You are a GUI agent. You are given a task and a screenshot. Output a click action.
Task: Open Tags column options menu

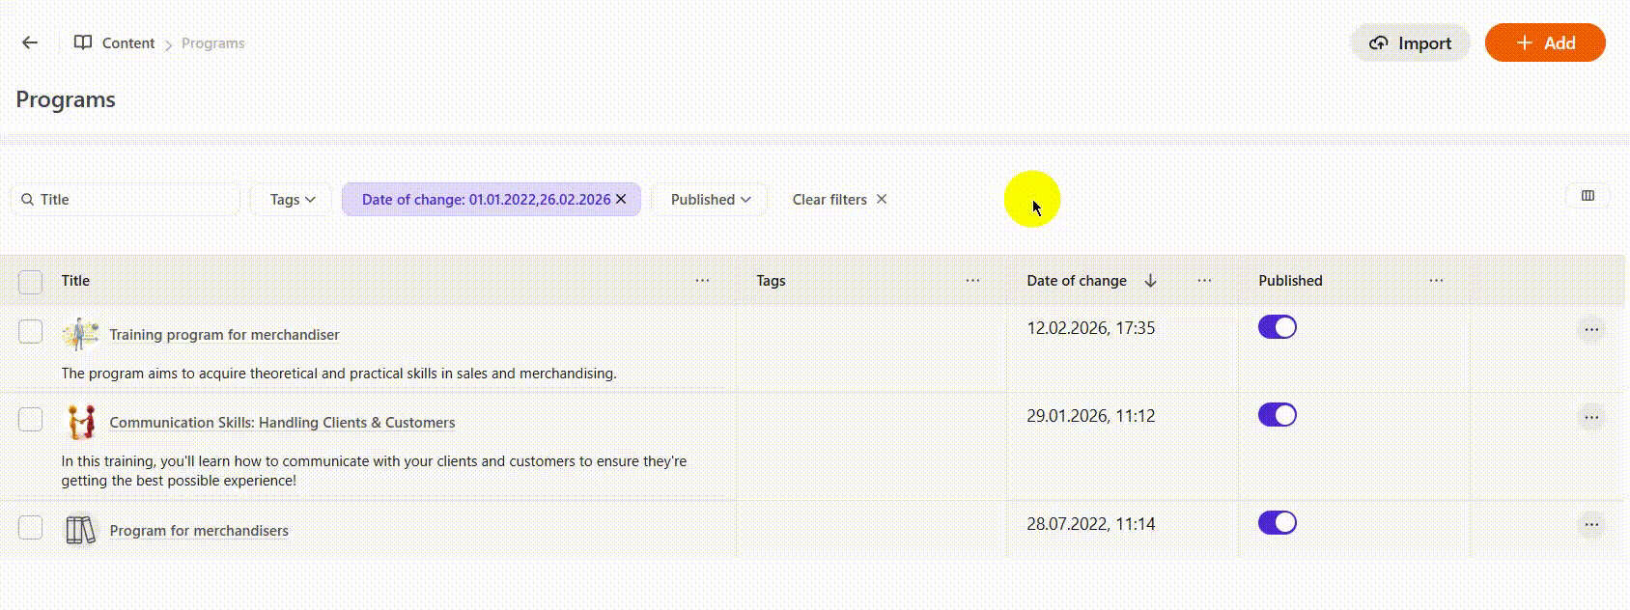[x=972, y=281]
